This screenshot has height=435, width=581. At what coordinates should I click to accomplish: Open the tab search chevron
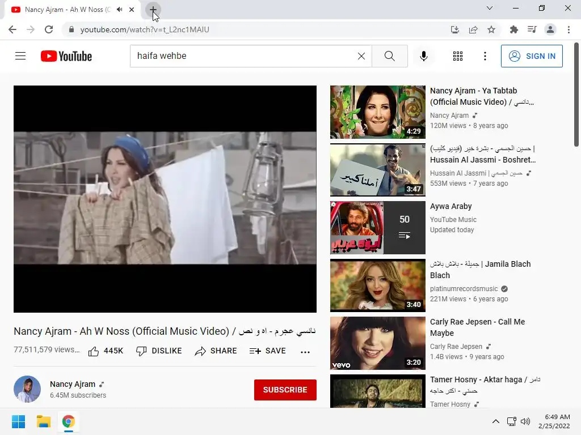point(490,8)
